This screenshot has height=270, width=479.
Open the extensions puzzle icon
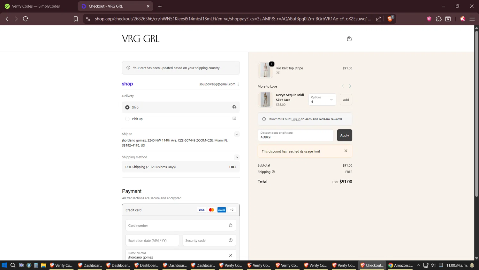439,19
